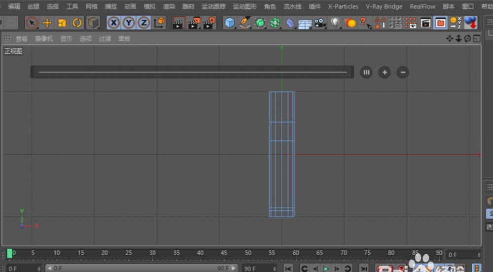Toggle the Y axis lock
The image size is (493, 272).
tap(129, 23)
